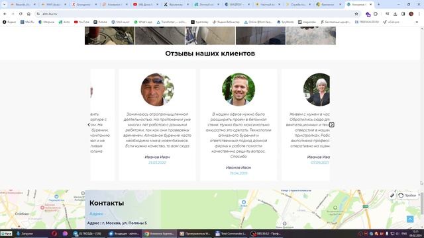Open the Avito bookmark
The width and height of the screenshot is (424, 238).
coord(64,22)
